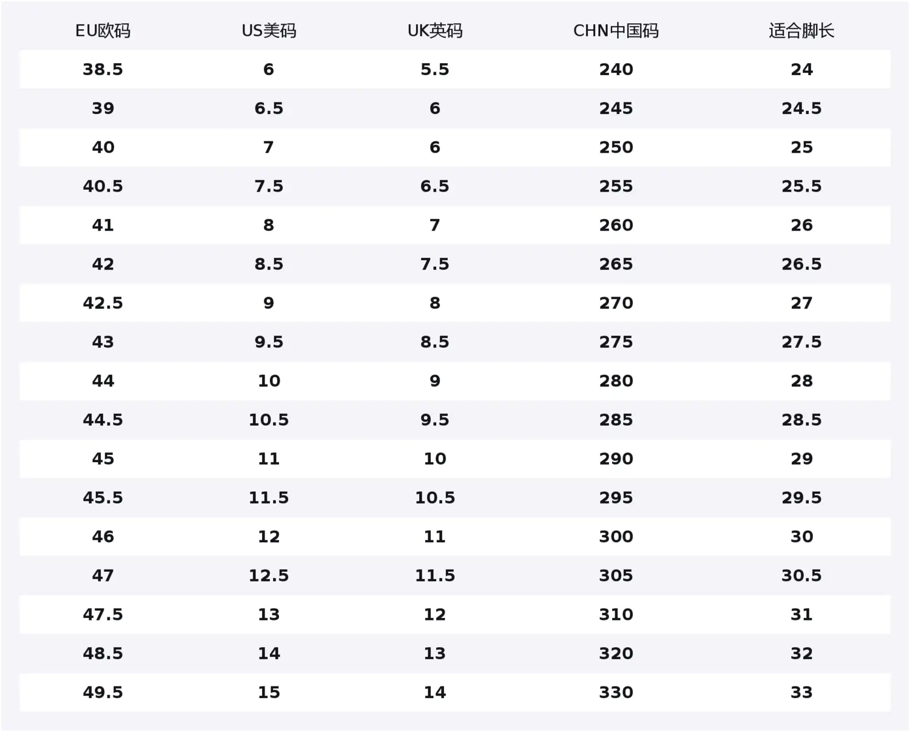Click the UK英码 column header
Image resolution: width=910 pixels, height=732 pixels.
(x=434, y=31)
